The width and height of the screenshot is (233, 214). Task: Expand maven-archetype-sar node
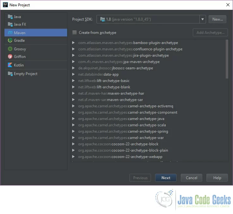click(x=73, y=100)
